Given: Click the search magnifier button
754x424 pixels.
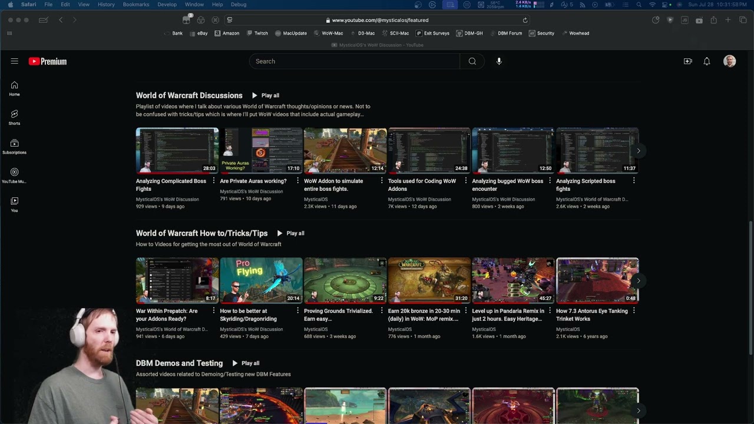Looking at the screenshot, I should [x=472, y=61].
